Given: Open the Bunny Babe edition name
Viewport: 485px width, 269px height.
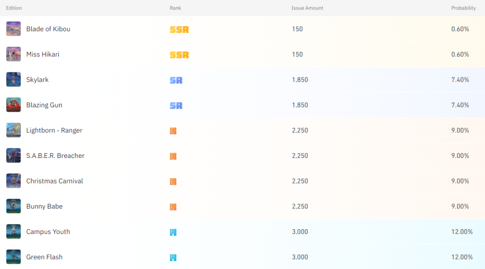Looking at the screenshot, I should [44, 206].
